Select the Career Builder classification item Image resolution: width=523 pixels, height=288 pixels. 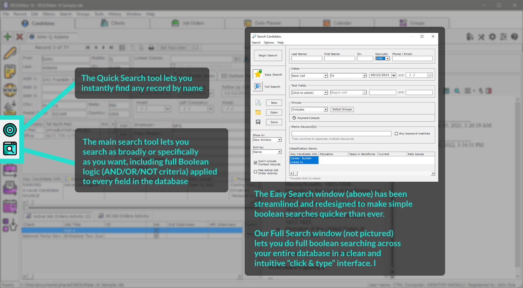(304, 158)
